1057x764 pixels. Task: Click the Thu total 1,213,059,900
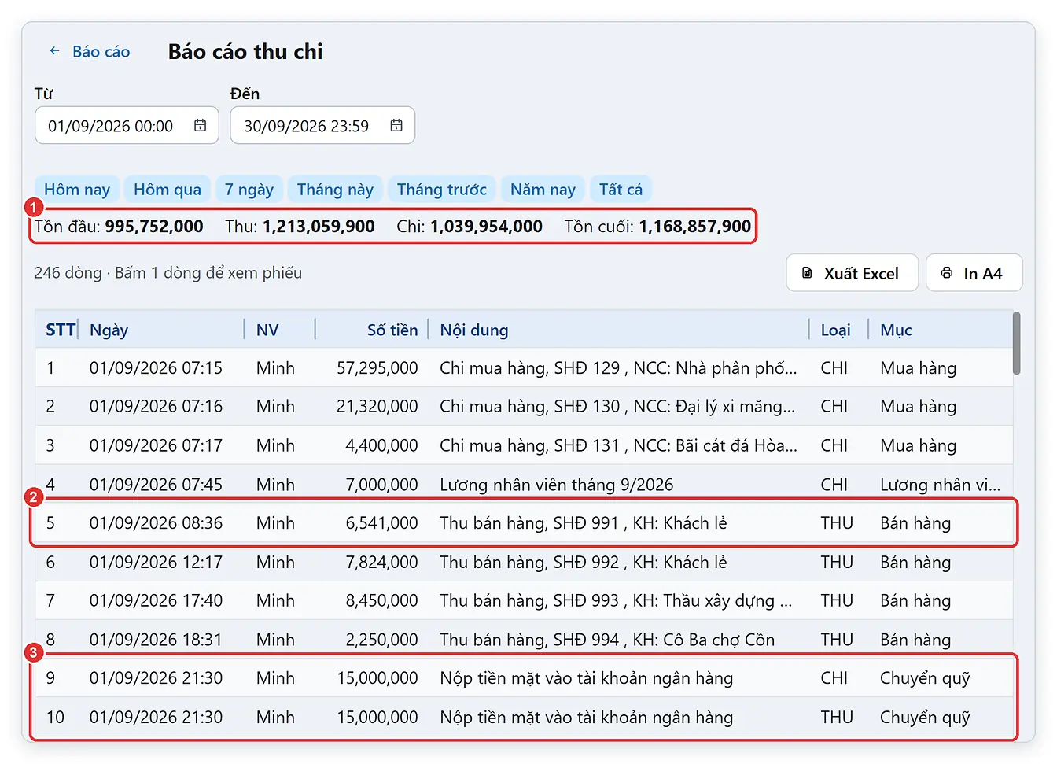pyautogui.click(x=319, y=227)
